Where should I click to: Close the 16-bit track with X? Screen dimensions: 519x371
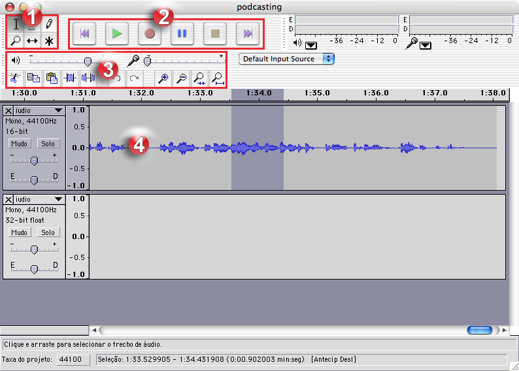(x=8, y=111)
